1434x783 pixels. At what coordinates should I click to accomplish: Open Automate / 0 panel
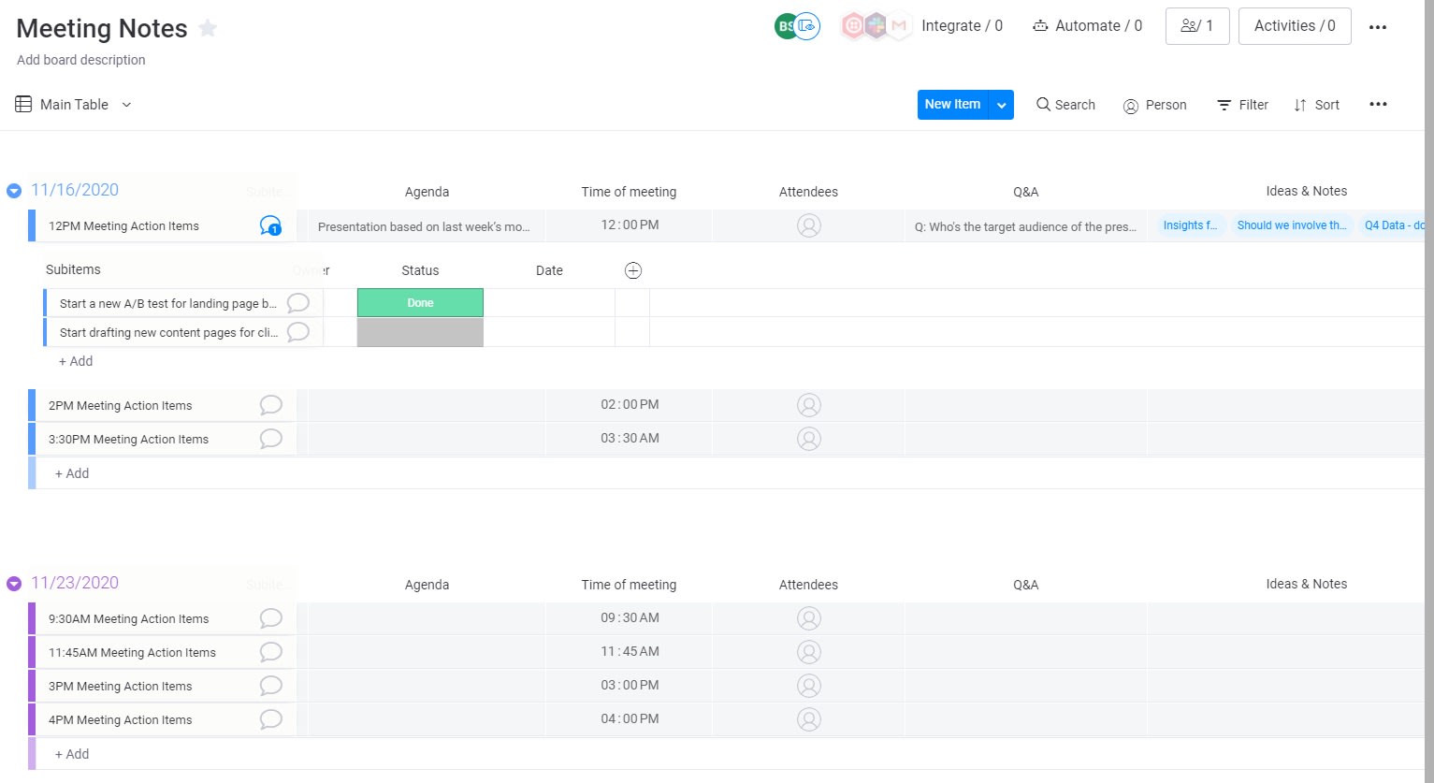click(1087, 26)
